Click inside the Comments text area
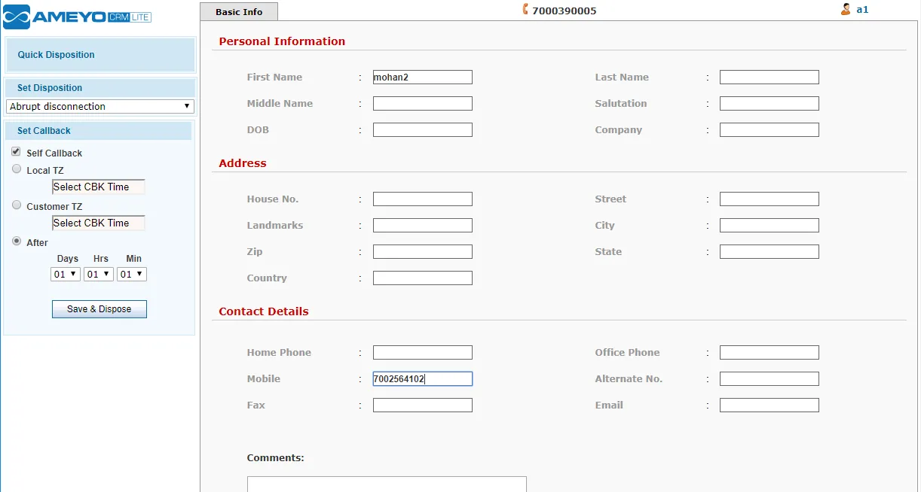921x492 pixels. [x=387, y=484]
